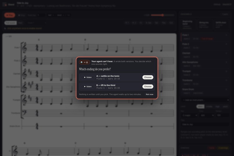
Task: Click the orange Play button in the toolbar
Action: pyautogui.click(x=10, y=15)
